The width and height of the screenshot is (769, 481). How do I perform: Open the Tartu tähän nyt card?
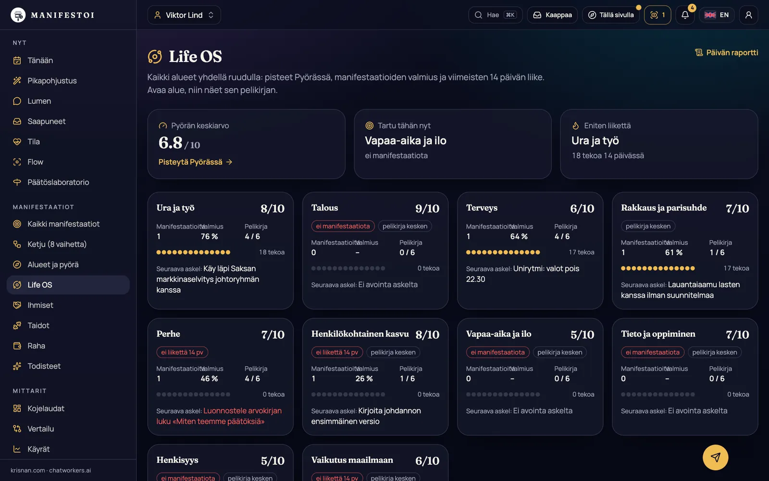(453, 144)
